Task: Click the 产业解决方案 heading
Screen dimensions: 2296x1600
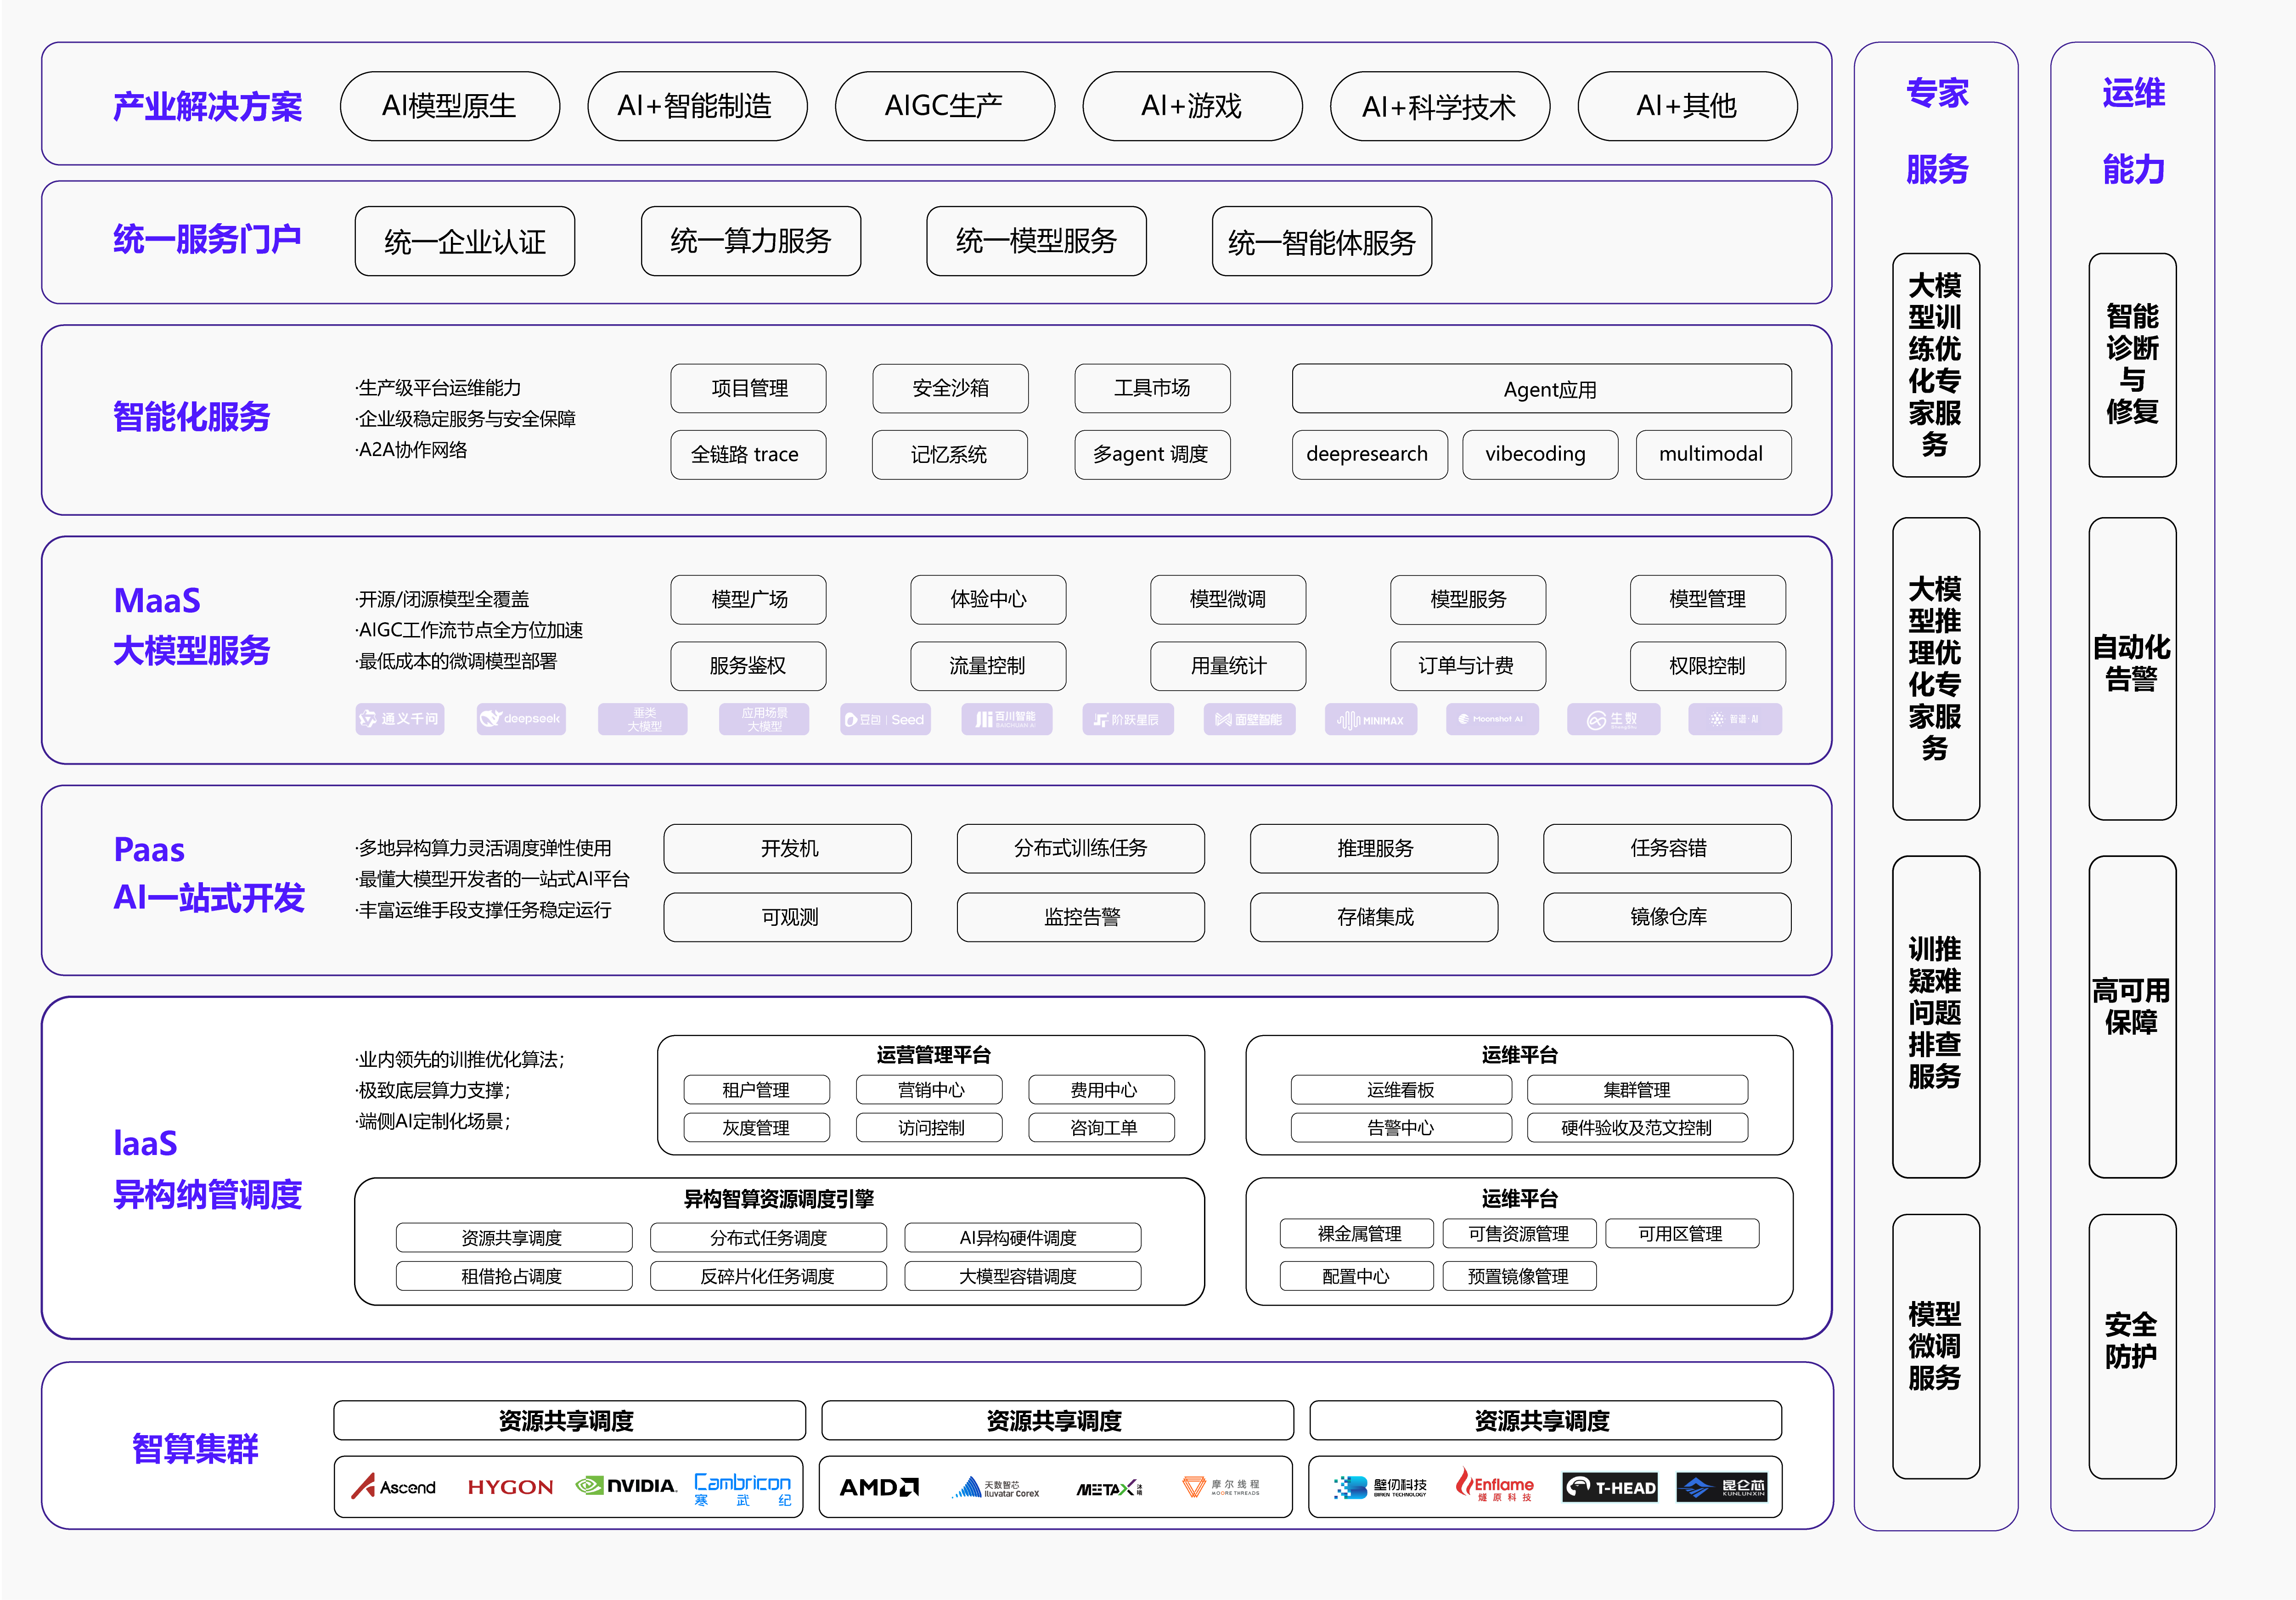Action: [207, 107]
